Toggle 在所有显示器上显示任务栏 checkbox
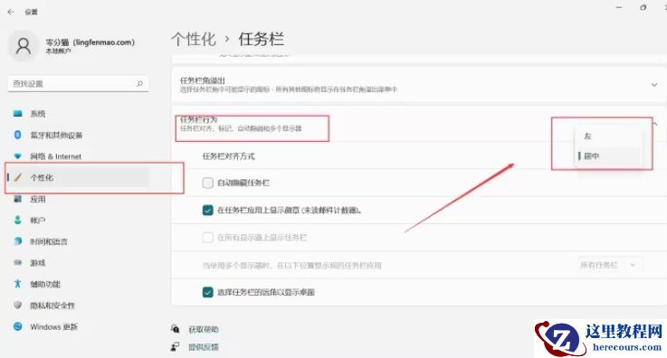667x358 pixels. pos(207,238)
